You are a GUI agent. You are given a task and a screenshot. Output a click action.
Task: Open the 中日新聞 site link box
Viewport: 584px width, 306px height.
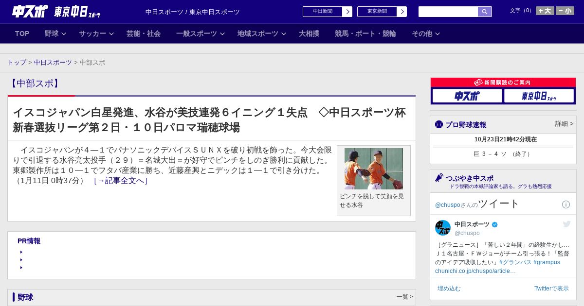(x=323, y=12)
